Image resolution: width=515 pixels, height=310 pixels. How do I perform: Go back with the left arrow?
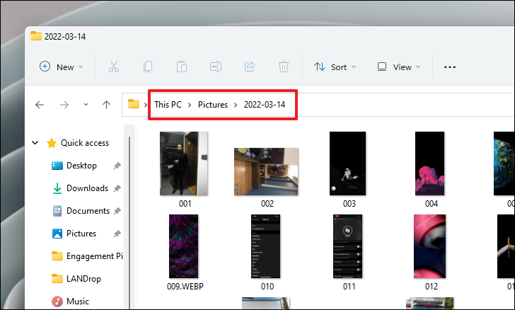(x=40, y=105)
